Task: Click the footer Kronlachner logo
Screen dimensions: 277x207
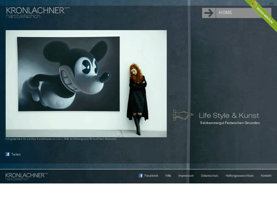Action: coord(27,177)
